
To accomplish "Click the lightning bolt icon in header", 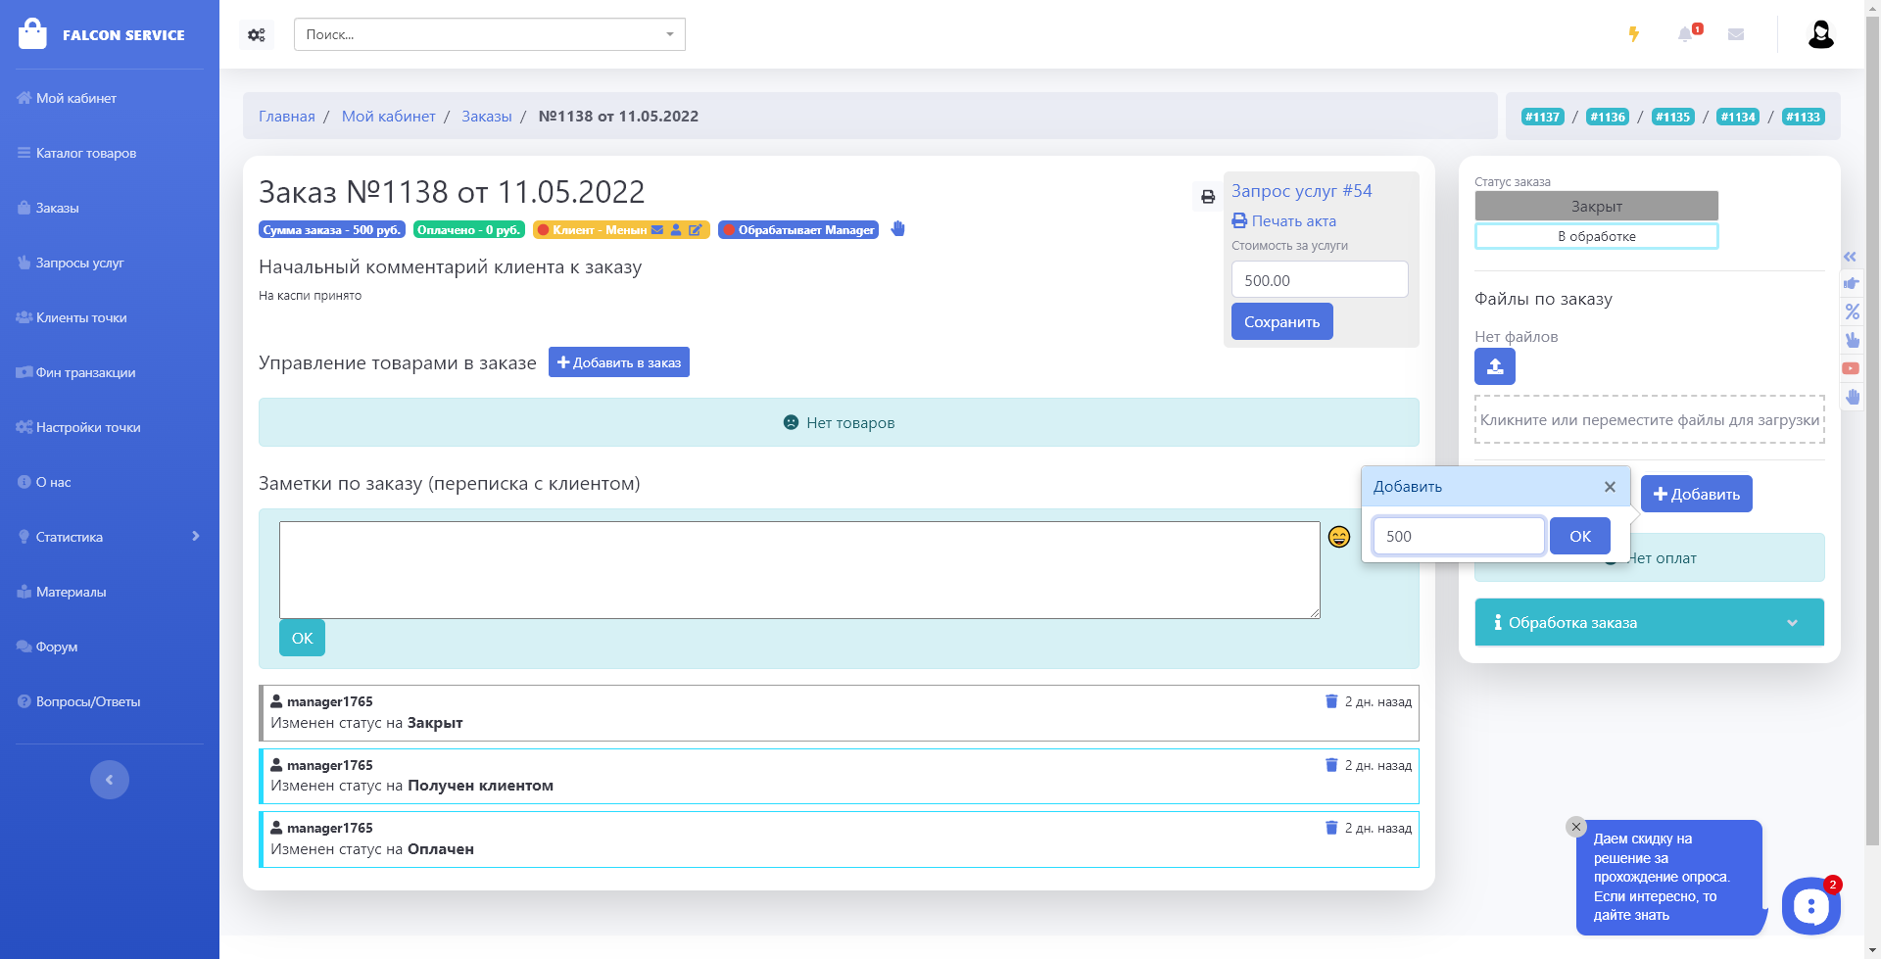I will pos(1633,34).
